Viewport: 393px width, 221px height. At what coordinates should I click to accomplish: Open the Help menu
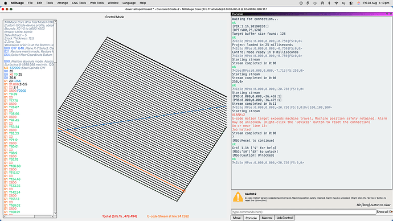[142, 3]
